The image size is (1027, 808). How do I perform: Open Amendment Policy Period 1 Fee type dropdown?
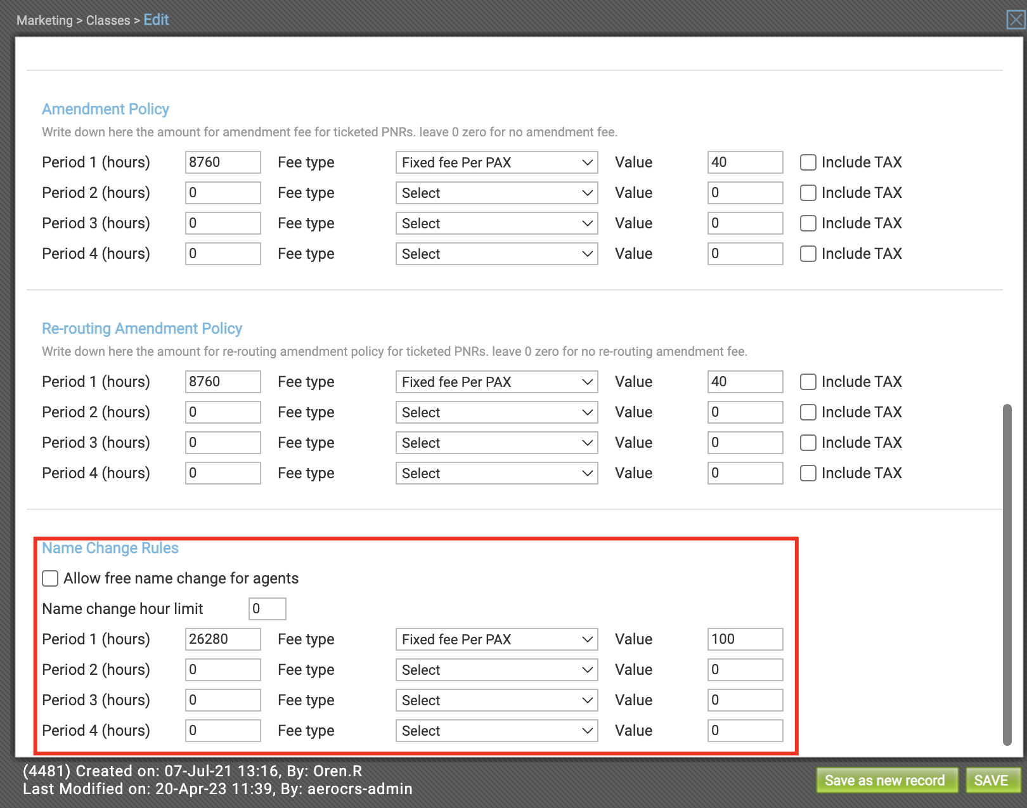[x=497, y=162]
